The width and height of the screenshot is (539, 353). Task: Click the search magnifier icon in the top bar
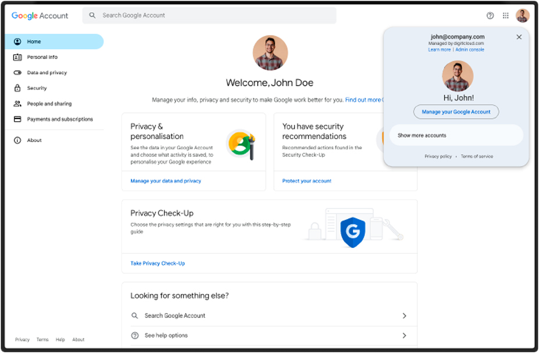pos(92,15)
